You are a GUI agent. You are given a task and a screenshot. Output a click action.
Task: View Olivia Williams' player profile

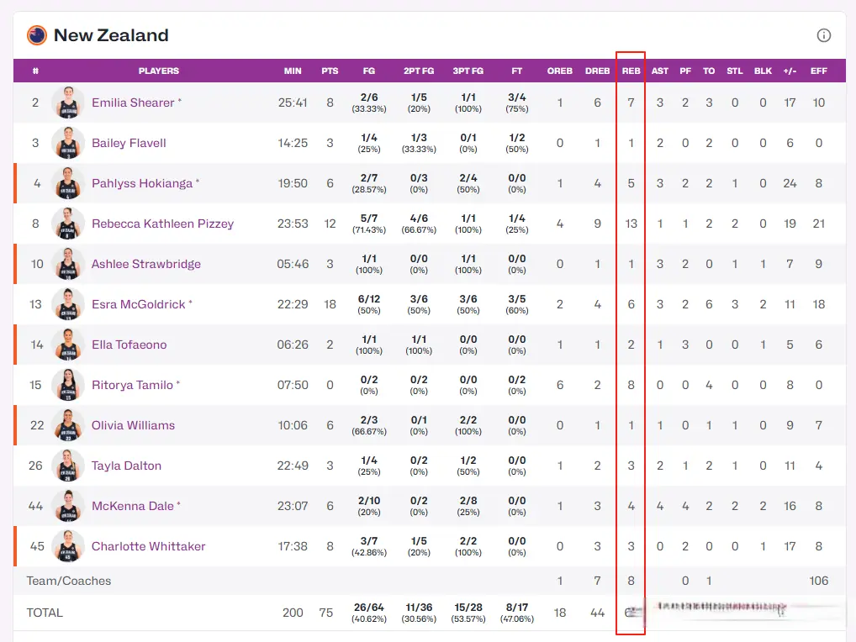133,425
